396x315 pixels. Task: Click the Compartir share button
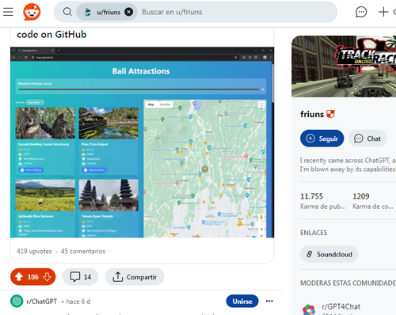click(x=135, y=277)
